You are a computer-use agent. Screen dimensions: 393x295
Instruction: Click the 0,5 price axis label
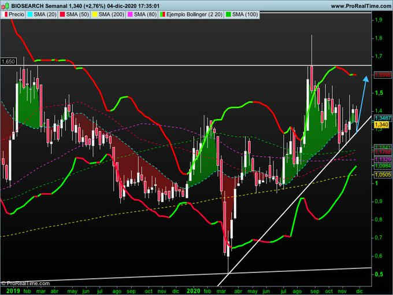pos(379,274)
